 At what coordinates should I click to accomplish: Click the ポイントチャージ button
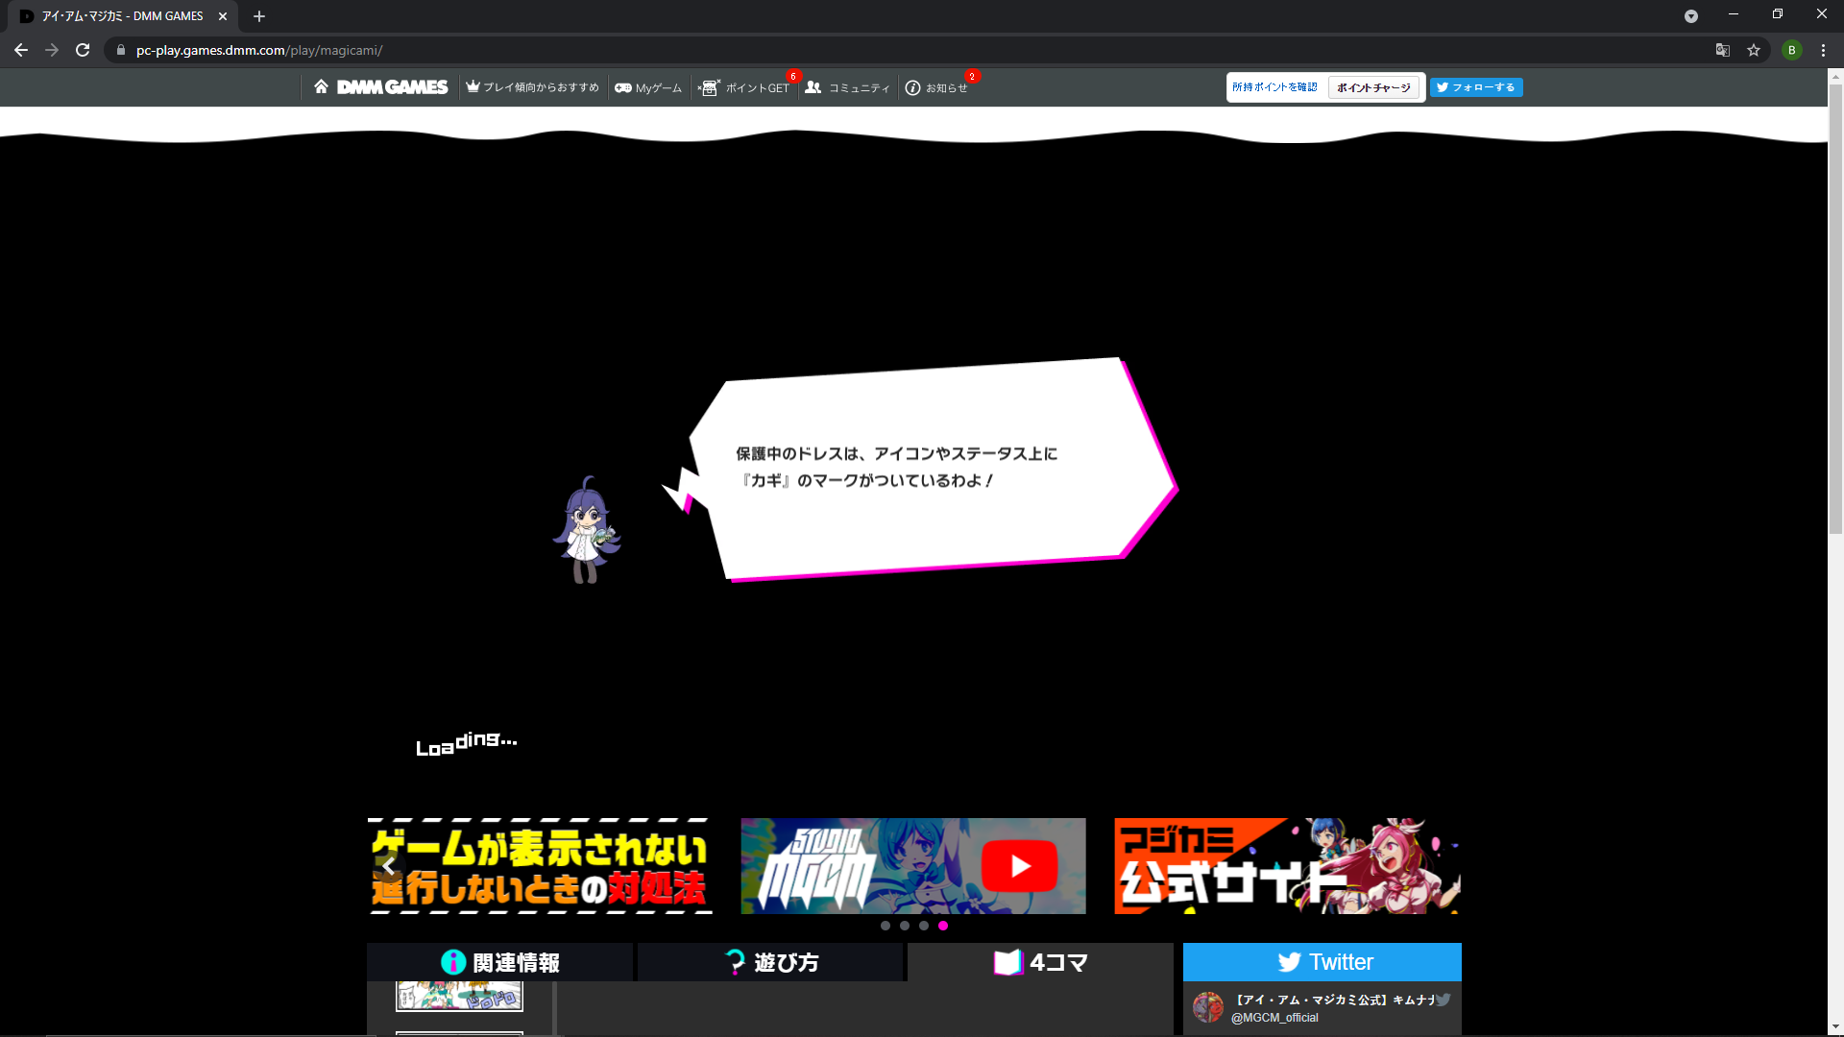click(1374, 86)
